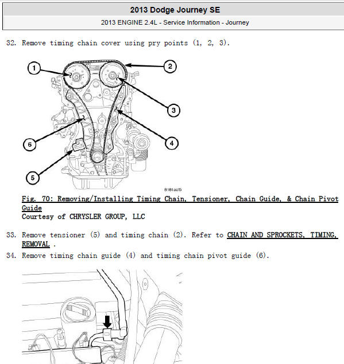Open the Fig. 70 timing chain figure link
344x364 pixels.
pos(180,203)
